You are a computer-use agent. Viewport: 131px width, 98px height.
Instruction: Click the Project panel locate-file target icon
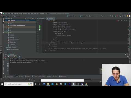click(26, 19)
